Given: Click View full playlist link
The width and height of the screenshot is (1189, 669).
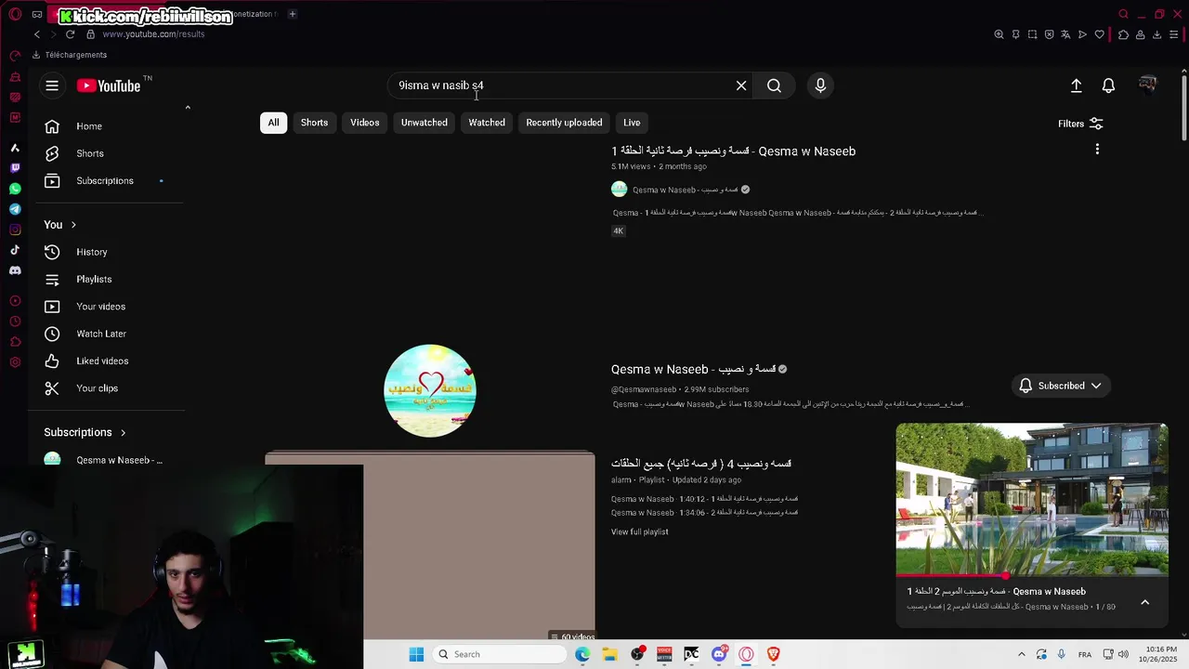Looking at the screenshot, I should point(639,531).
